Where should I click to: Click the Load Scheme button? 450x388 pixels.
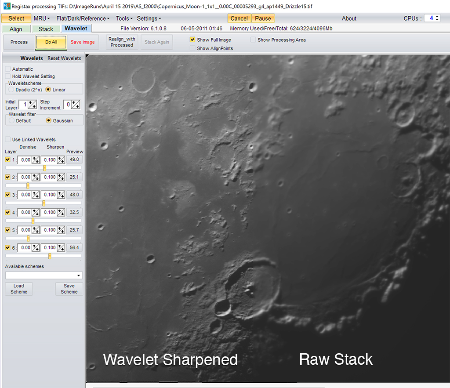tap(18, 289)
